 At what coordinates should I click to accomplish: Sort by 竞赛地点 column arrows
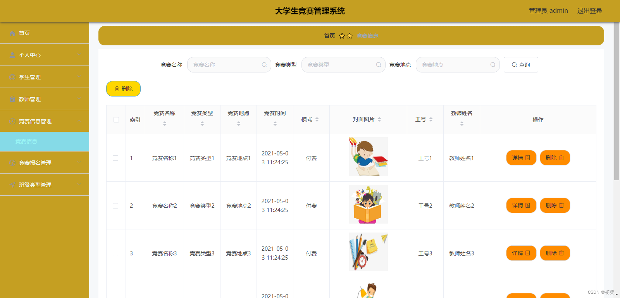pyautogui.click(x=239, y=124)
